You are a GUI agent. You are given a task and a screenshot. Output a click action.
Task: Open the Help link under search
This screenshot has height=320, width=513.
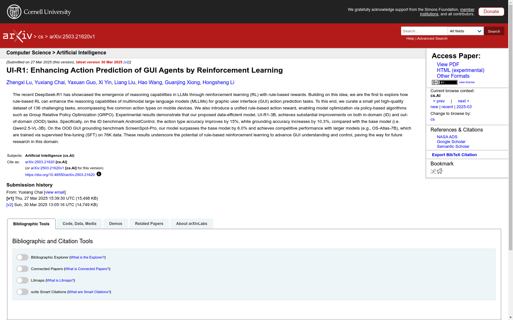click(410, 38)
